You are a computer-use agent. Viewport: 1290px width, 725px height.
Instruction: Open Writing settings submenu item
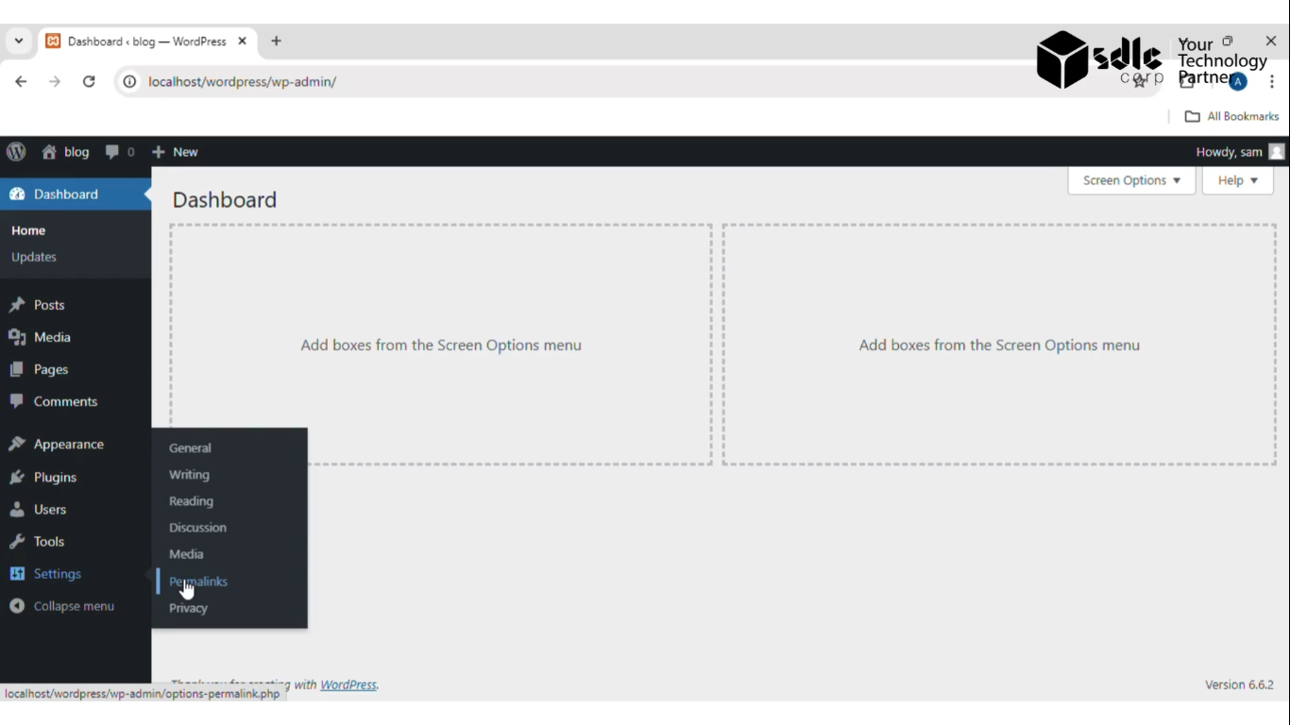[x=189, y=475]
